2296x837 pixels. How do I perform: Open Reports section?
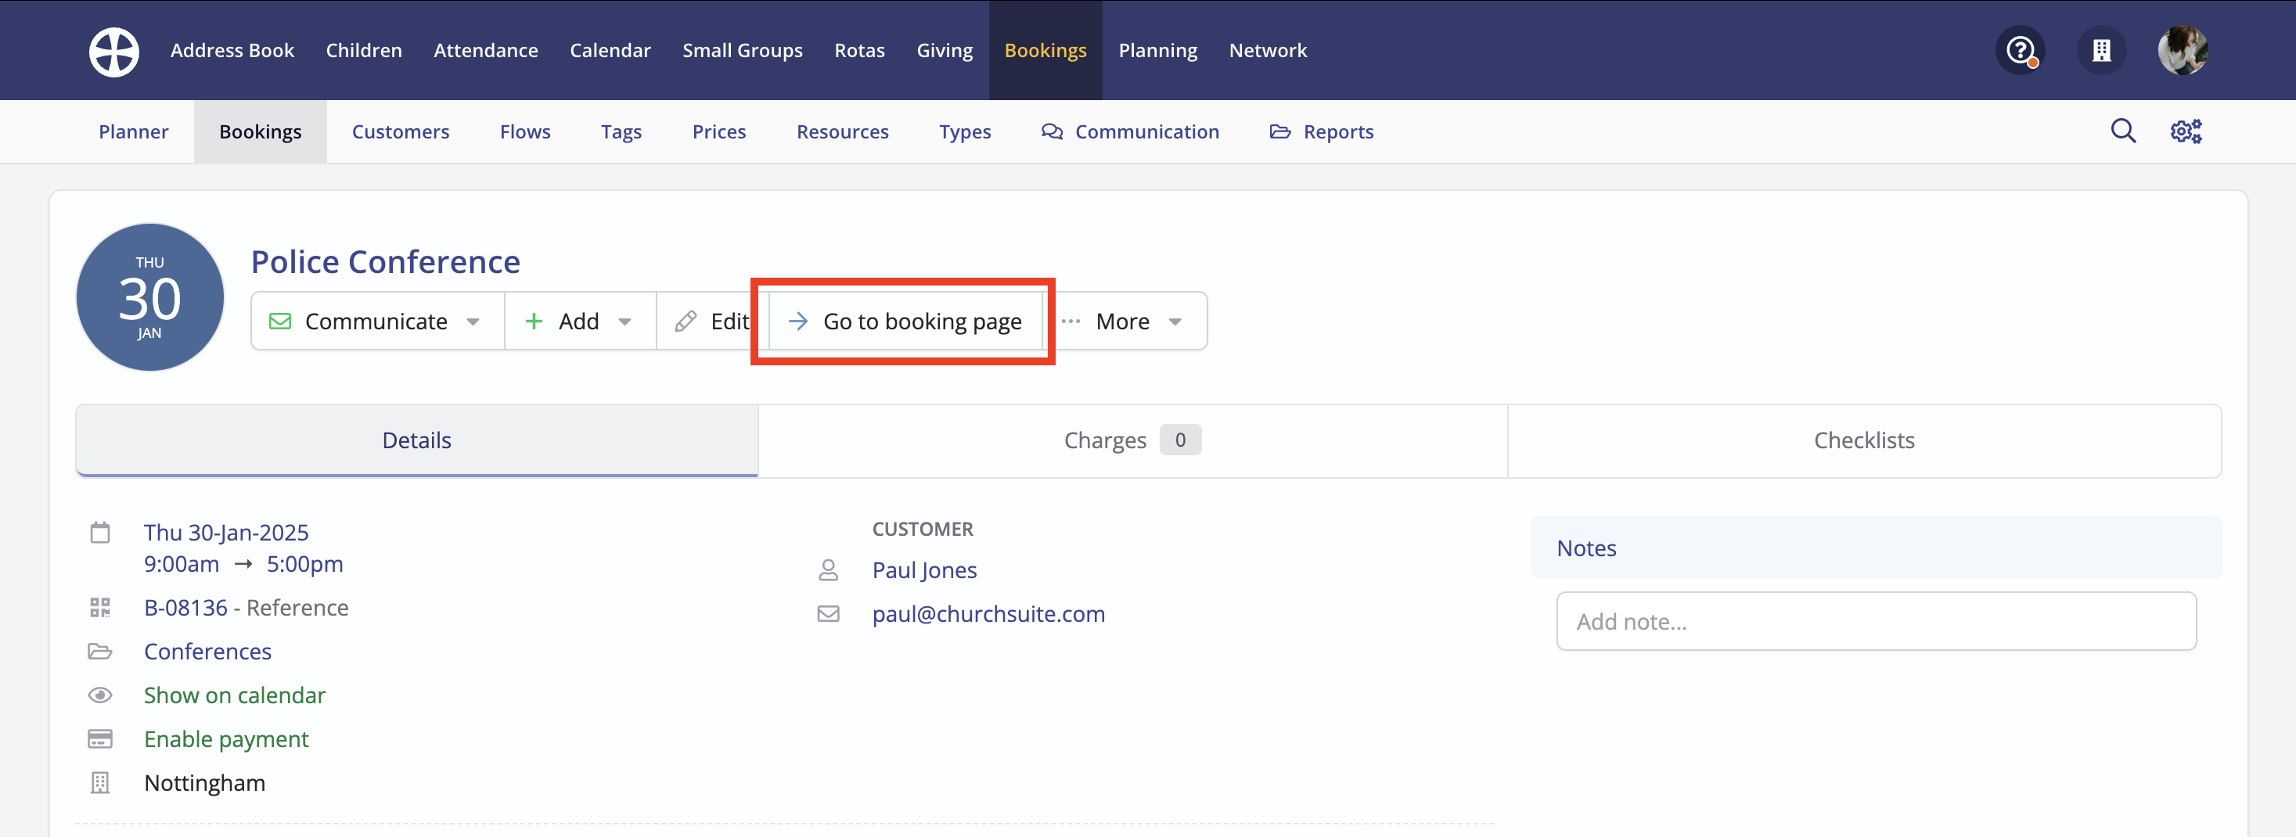[x=1322, y=132]
